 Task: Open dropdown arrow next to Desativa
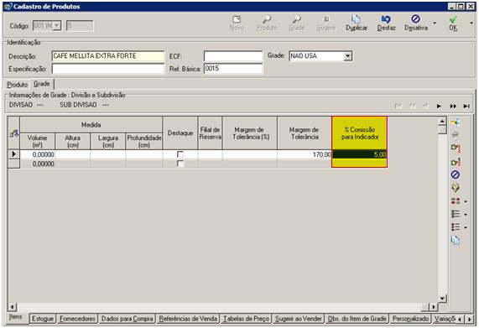point(435,23)
